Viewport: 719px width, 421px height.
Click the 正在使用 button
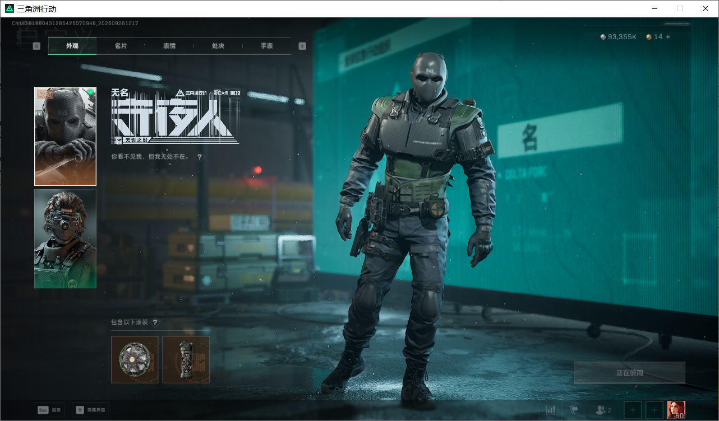[630, 372]
